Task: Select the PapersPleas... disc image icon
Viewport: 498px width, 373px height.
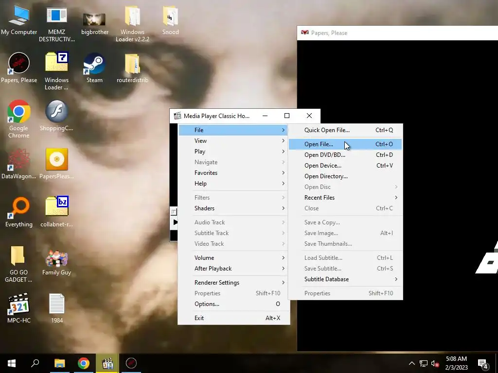Action: [56, 164]
